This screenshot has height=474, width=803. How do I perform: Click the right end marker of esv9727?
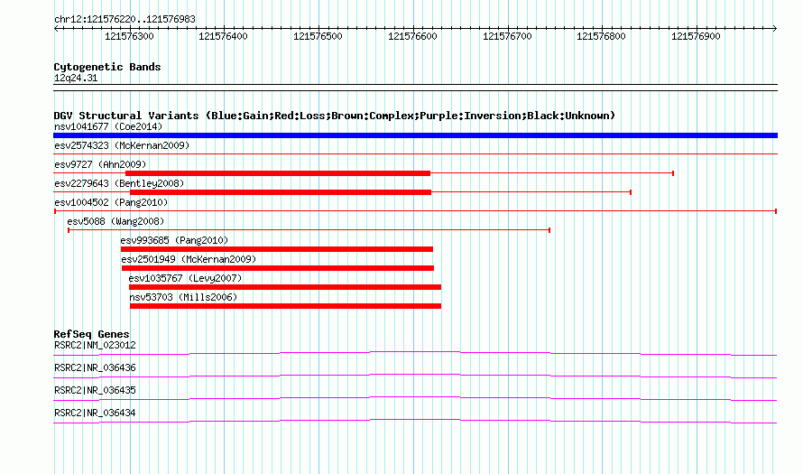tap(673, 173)
